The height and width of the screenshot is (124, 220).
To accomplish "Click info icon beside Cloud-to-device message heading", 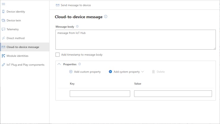I will coord(106,17).
